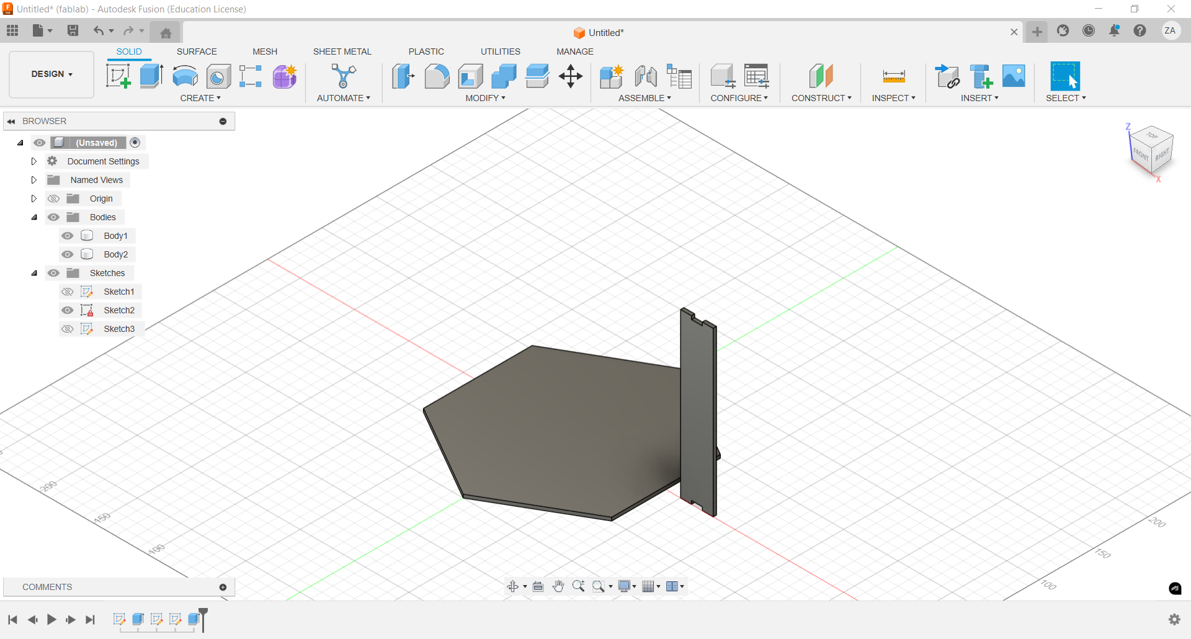Select the Create Sketch tool
Image resolution: width=1191 pixels, height=639 pixels.
pyautogui.click(x=118, y=76)
